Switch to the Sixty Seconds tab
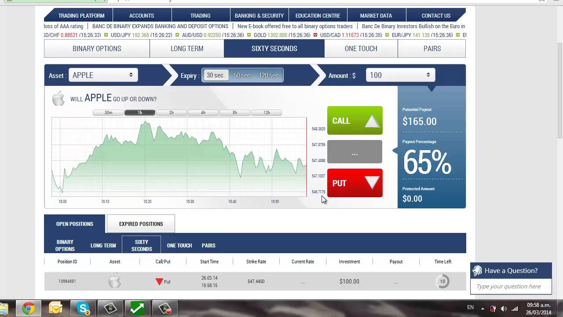This screenshot has width=563, height=317. click(274, 48)
